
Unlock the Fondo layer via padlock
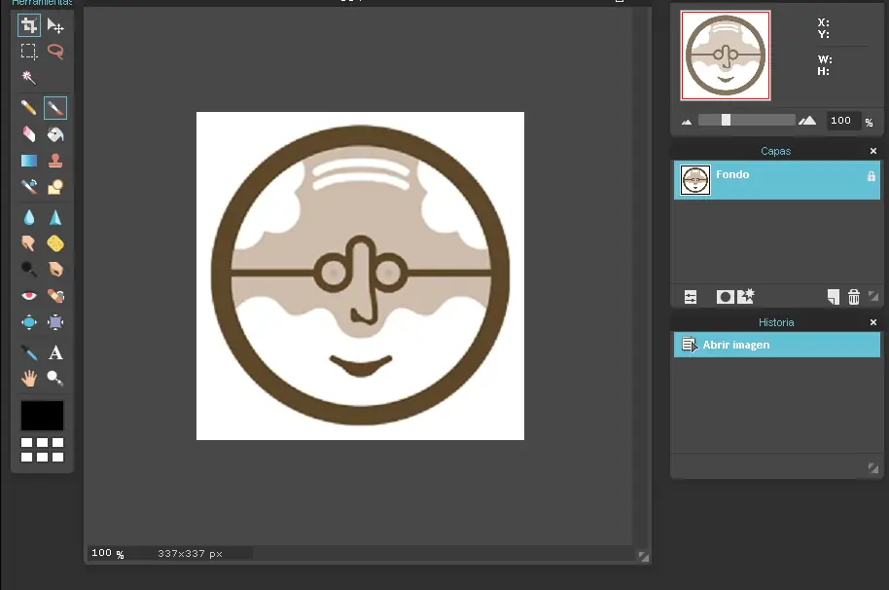coord(871,176)
